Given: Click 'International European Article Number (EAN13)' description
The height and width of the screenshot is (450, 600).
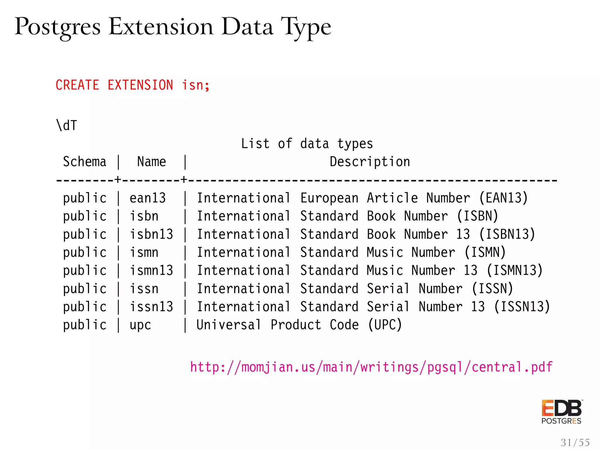Looking at the screenshot, I should pos(362,198).
